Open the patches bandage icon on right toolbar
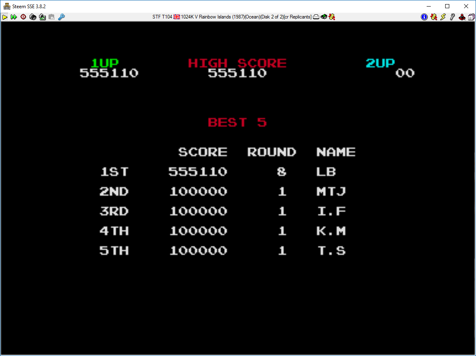The image size is (476, 356). pos(434,17)
